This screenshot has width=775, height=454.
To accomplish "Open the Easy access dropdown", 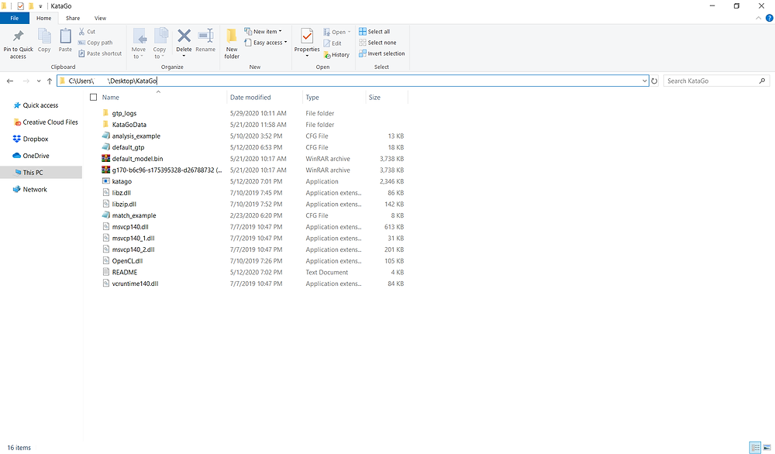I will coord(266,43).
